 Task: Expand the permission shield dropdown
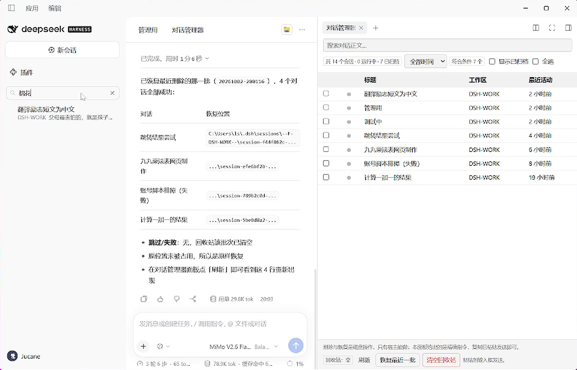(x=163, y=346)
